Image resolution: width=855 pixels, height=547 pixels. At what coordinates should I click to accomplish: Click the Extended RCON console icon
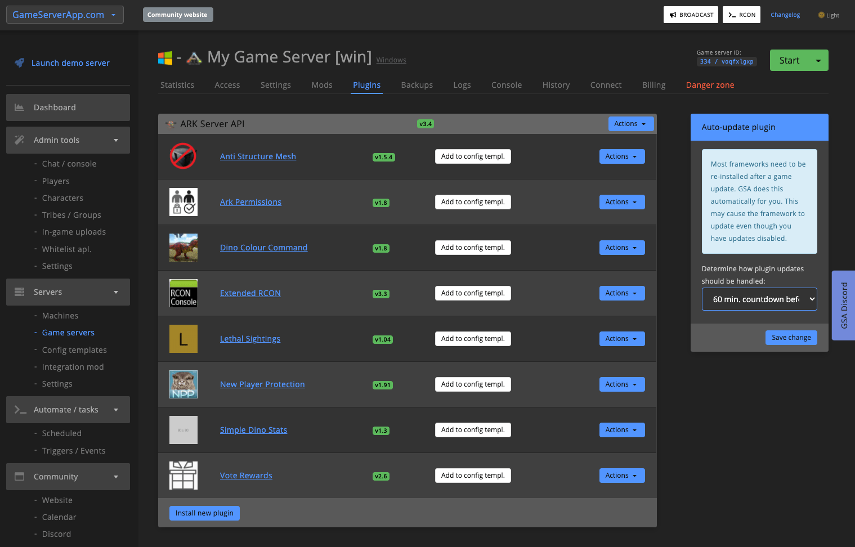click(x=183, y=293)
